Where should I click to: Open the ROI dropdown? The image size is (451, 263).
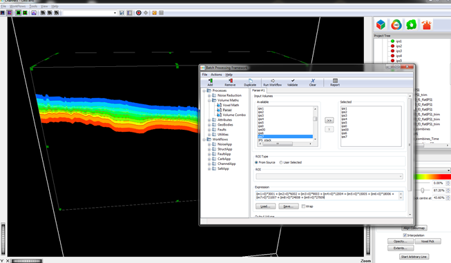(329, 177)
